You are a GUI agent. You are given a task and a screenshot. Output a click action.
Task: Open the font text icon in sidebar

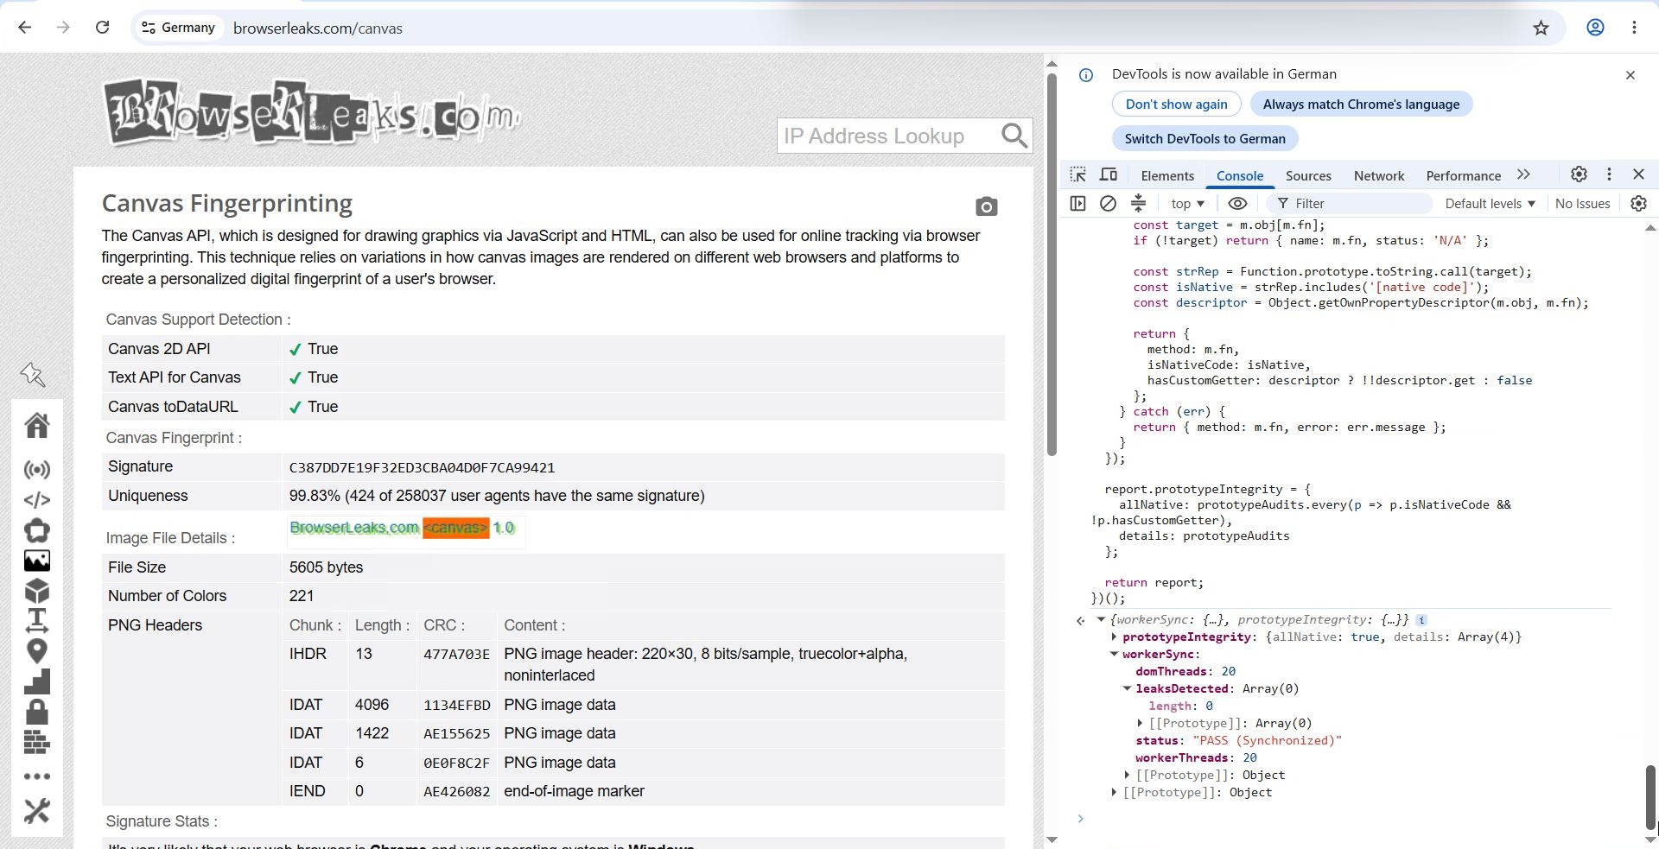click(36, 620)
